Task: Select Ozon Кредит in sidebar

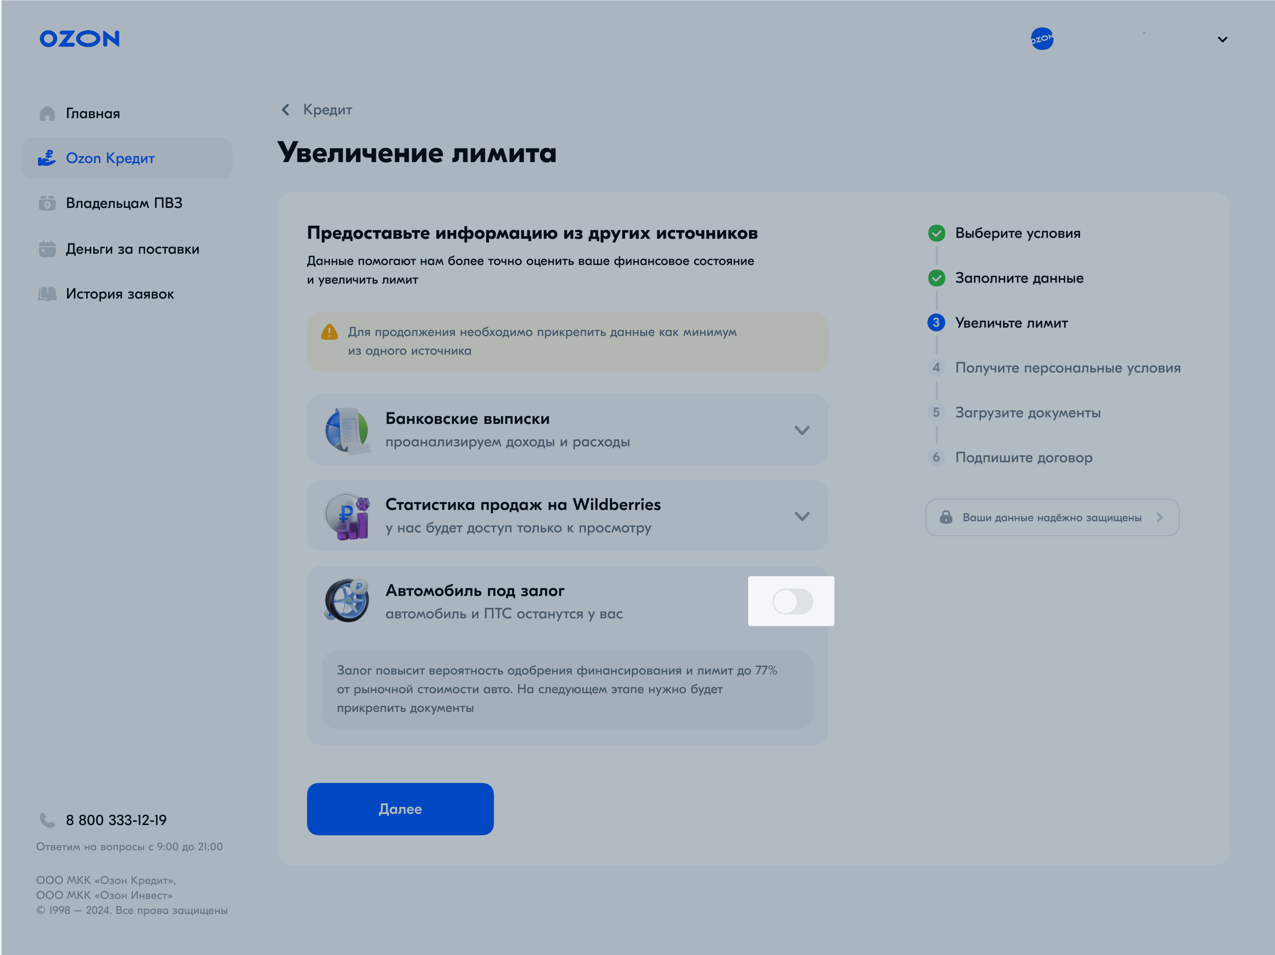Action: coord(127,158)
